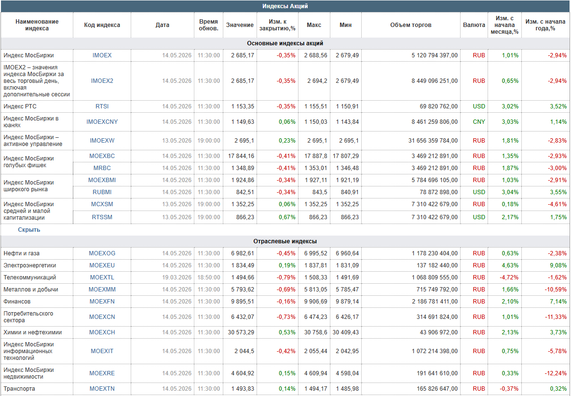Select the Финансов row name
Image resolution: width=571 pixels, height=396 pixels.
tap(17, 302)
